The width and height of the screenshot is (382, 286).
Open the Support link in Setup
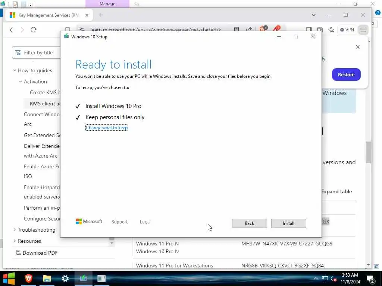120,222
